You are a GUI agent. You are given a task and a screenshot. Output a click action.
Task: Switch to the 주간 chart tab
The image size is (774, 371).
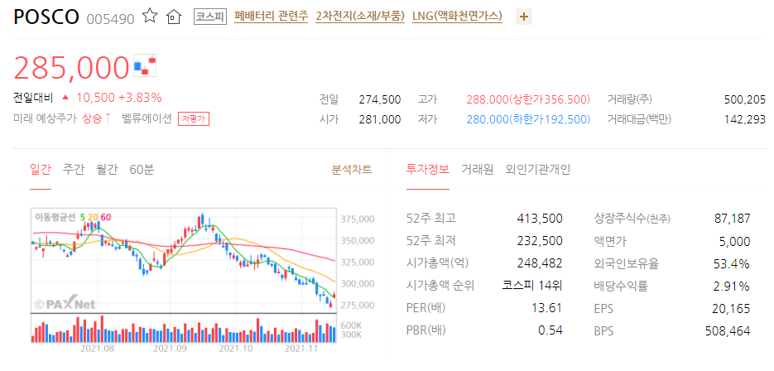click(74, 170)
